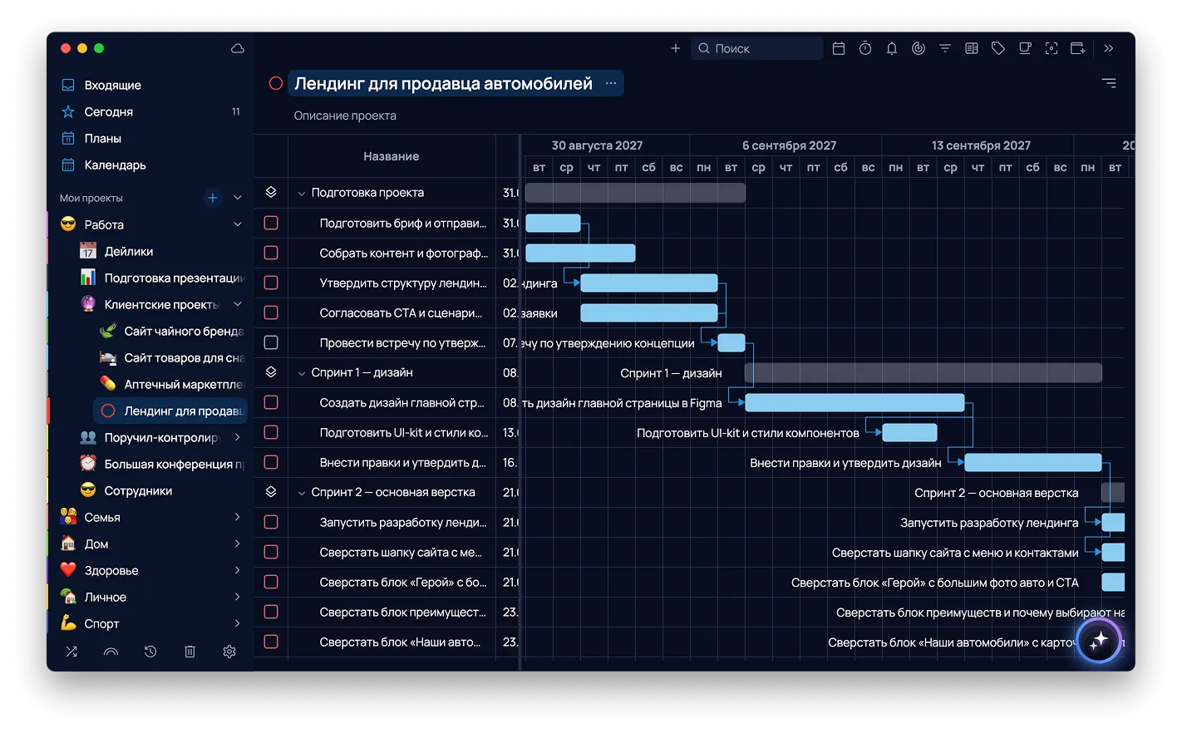This screenshot has width=1182, height=733.
Task: Open three-dot menu next to project title
Action: coord(611,83)
